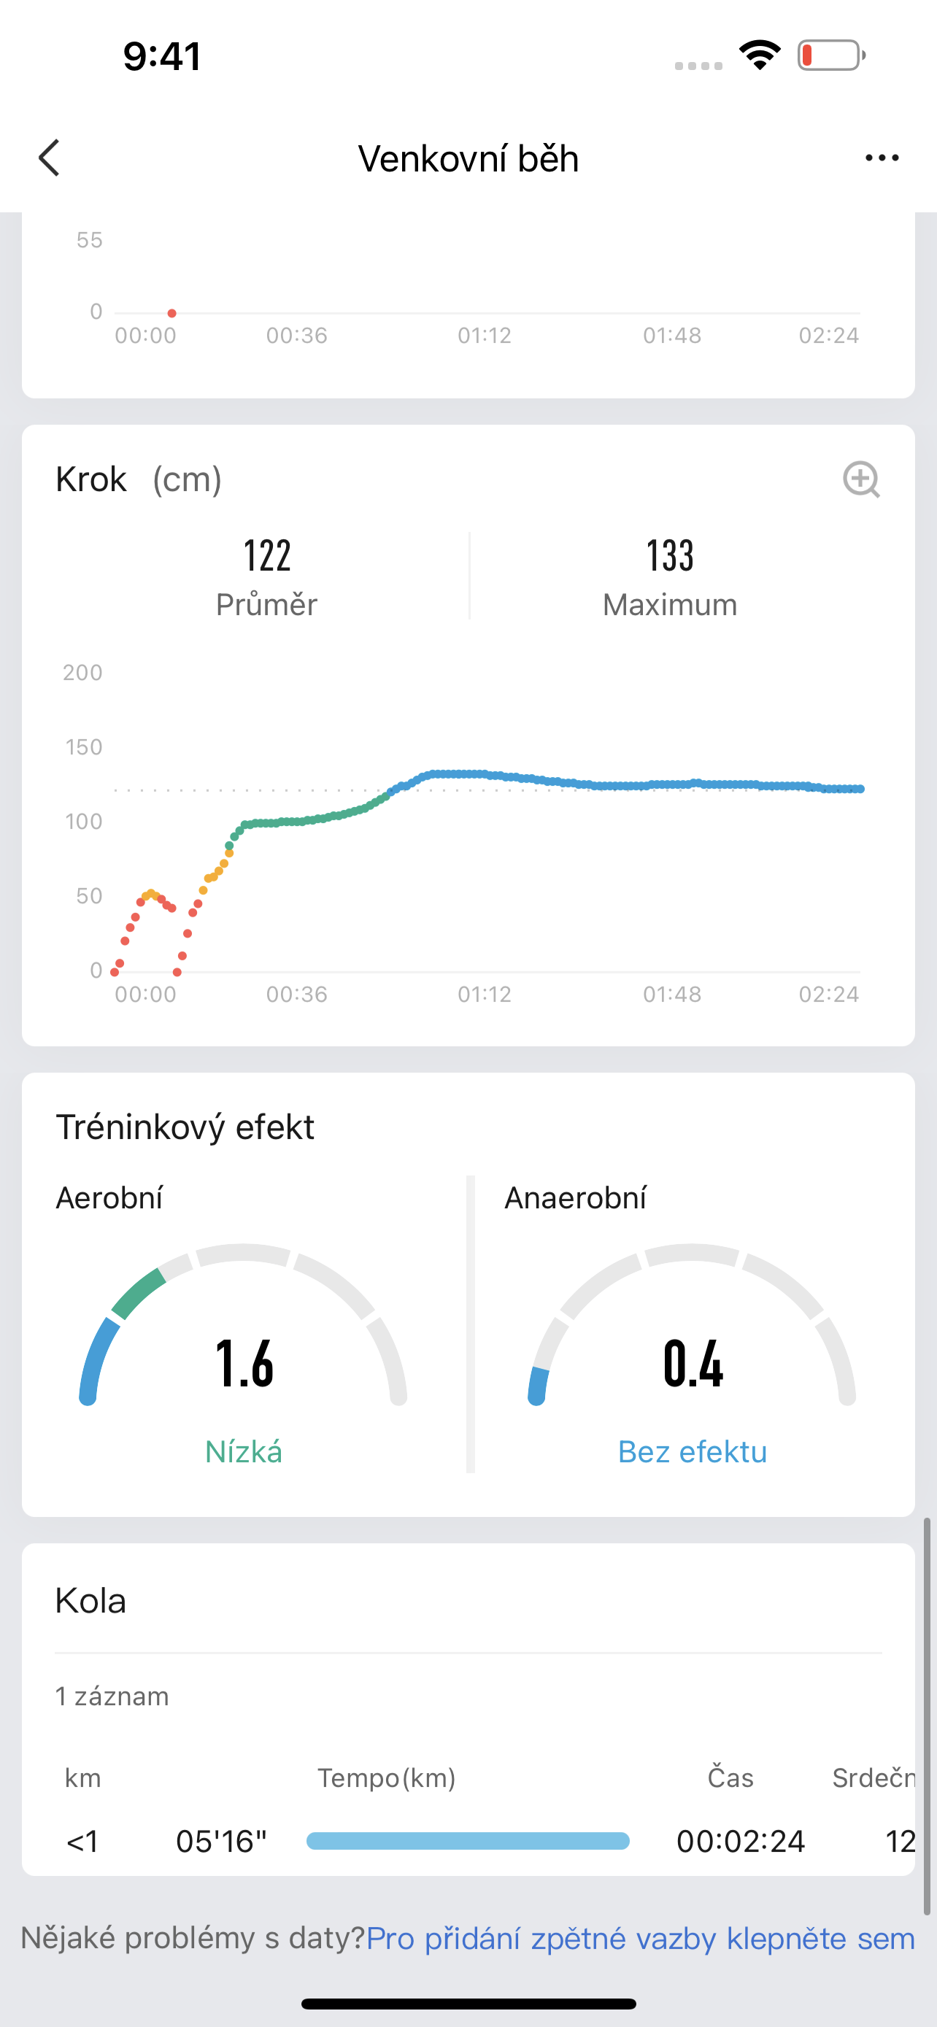Tap the 'Bez efektu' anaerobic label
Screen dimensions: 937x2027
tap(693, 1452)
